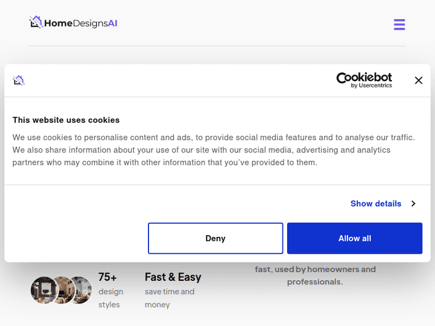Click the Fast & Easy heading
Screen dimensions: 435x326
(x=173, y=277)
